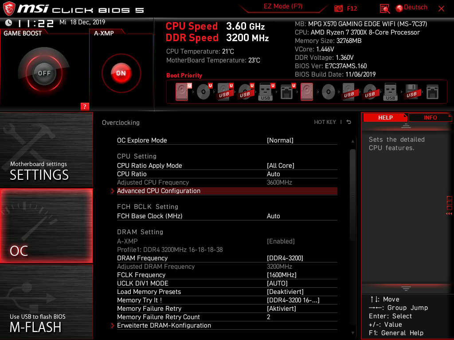Open UCLK DIV1 MODE [AUTO] options
This screenshot has width=454, height=340.
[277, 283]
